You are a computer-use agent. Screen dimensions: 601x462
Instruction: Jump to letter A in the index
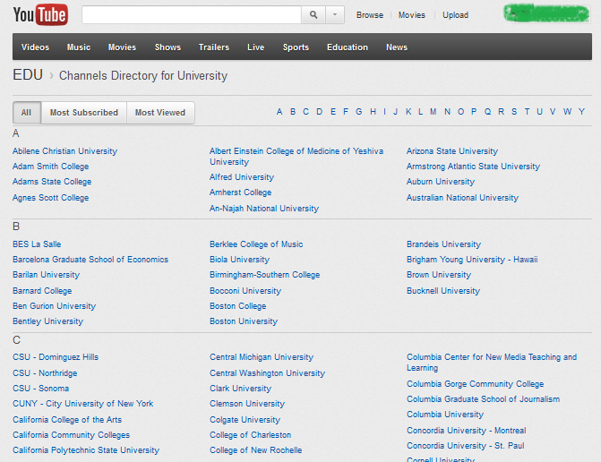coord(279,112)
